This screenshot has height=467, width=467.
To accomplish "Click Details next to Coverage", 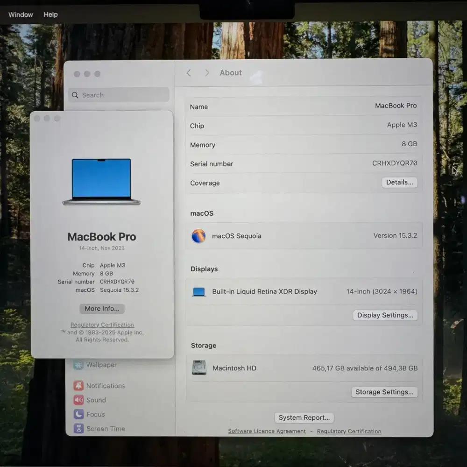I will coord(399,182).
